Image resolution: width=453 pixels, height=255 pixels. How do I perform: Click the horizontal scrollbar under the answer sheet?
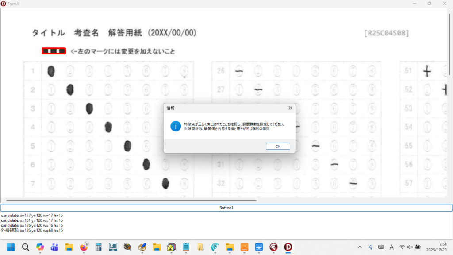(x=128, y=200)
